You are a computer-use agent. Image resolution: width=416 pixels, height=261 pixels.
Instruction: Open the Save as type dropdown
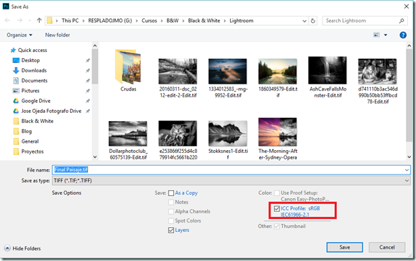(x=407, y=181)
